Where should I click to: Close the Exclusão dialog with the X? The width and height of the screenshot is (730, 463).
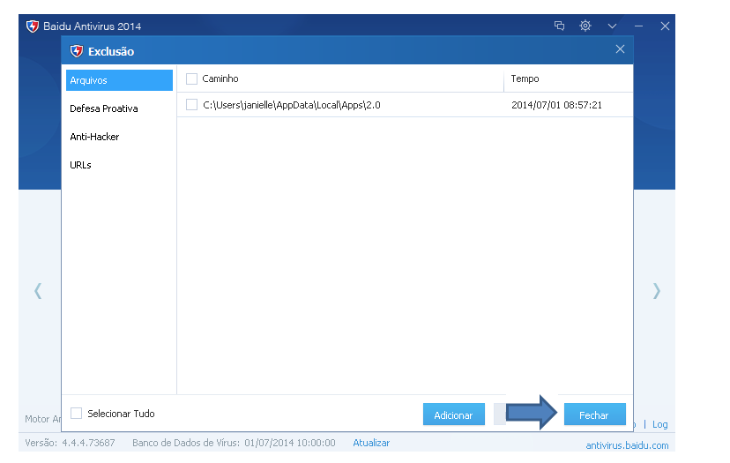coord(620,49)
